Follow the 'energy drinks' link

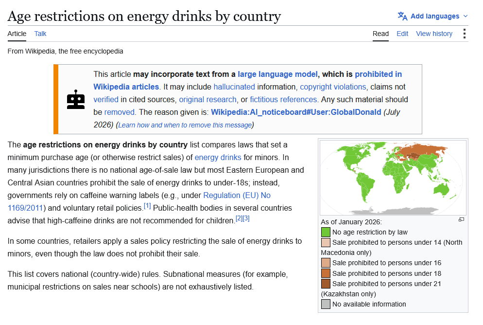pyautogui.click(x=218, y=158)
